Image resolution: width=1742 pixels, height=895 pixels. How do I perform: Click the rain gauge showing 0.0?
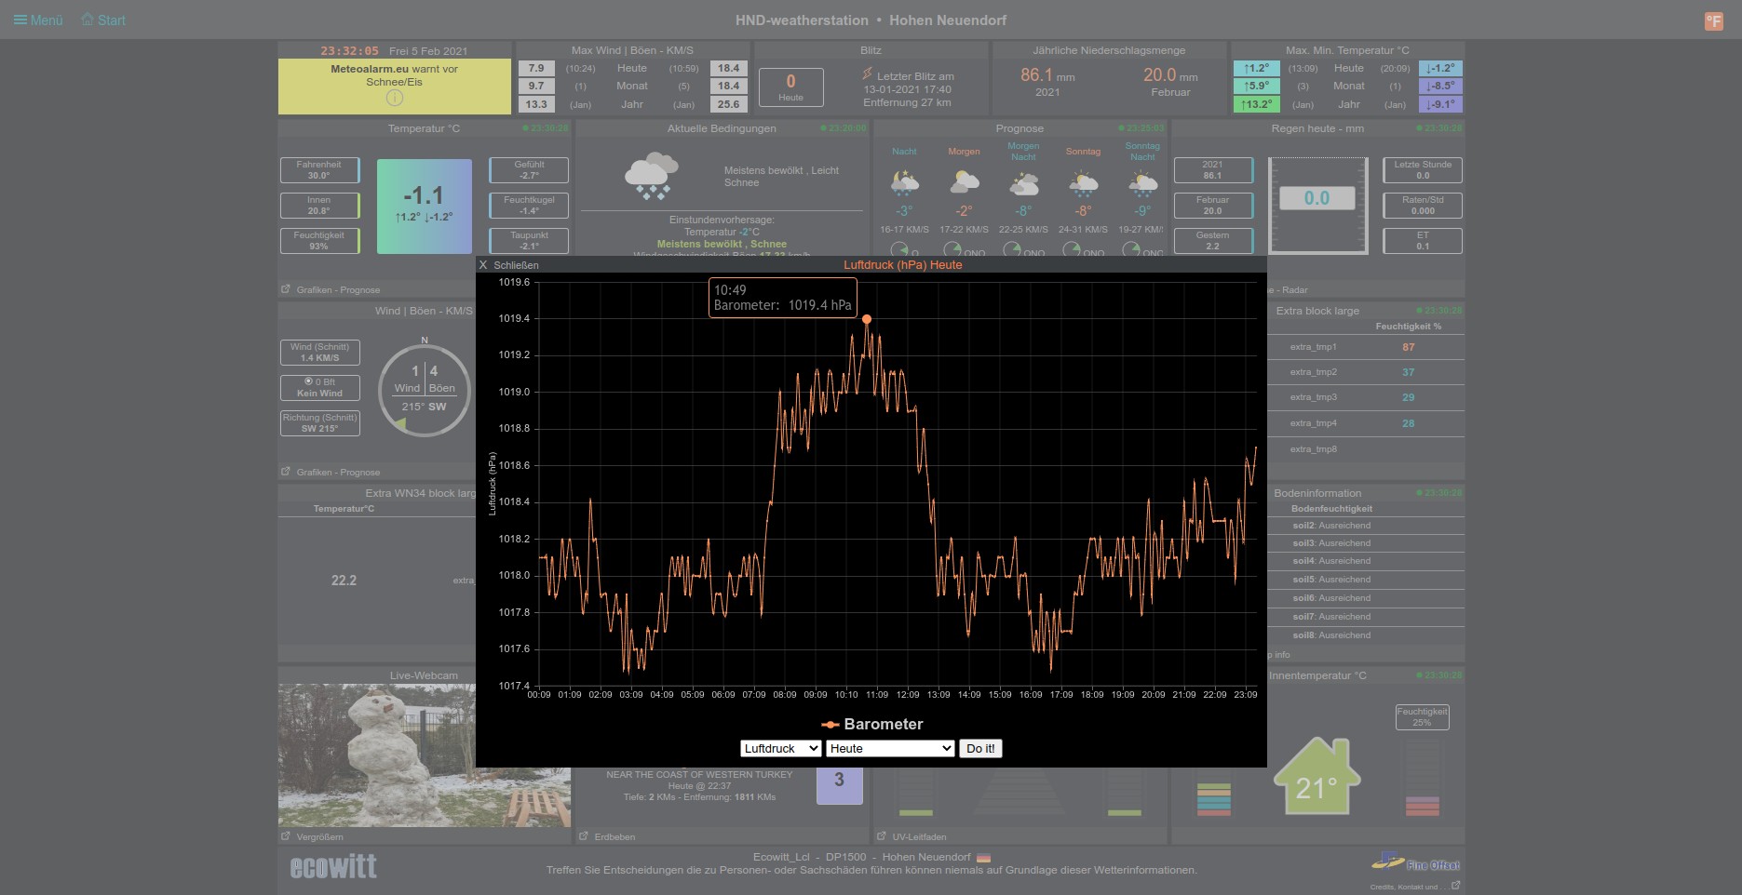1318,206
